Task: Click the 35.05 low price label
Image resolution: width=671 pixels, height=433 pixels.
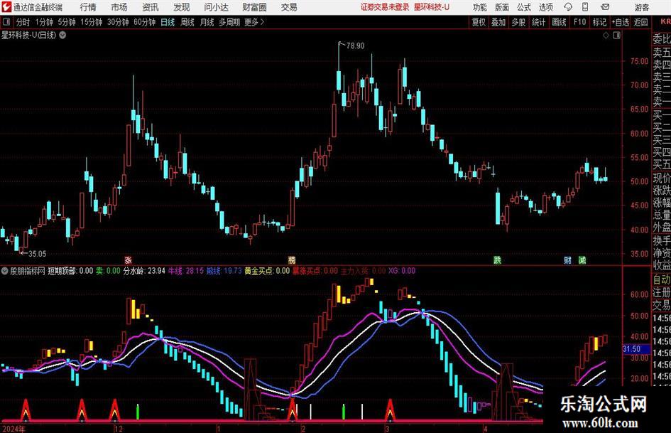Action: (37, 254)
